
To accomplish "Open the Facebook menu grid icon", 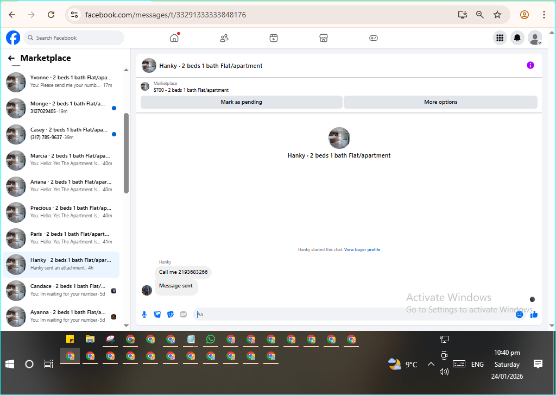I will [500, 37].
